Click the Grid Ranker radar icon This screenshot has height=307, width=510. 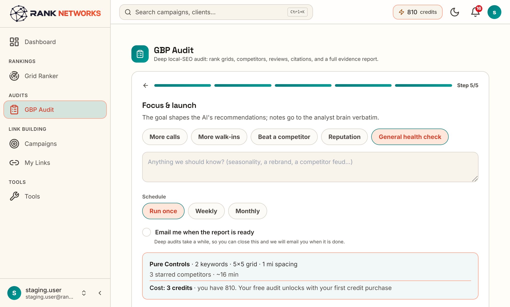point(14,76)
